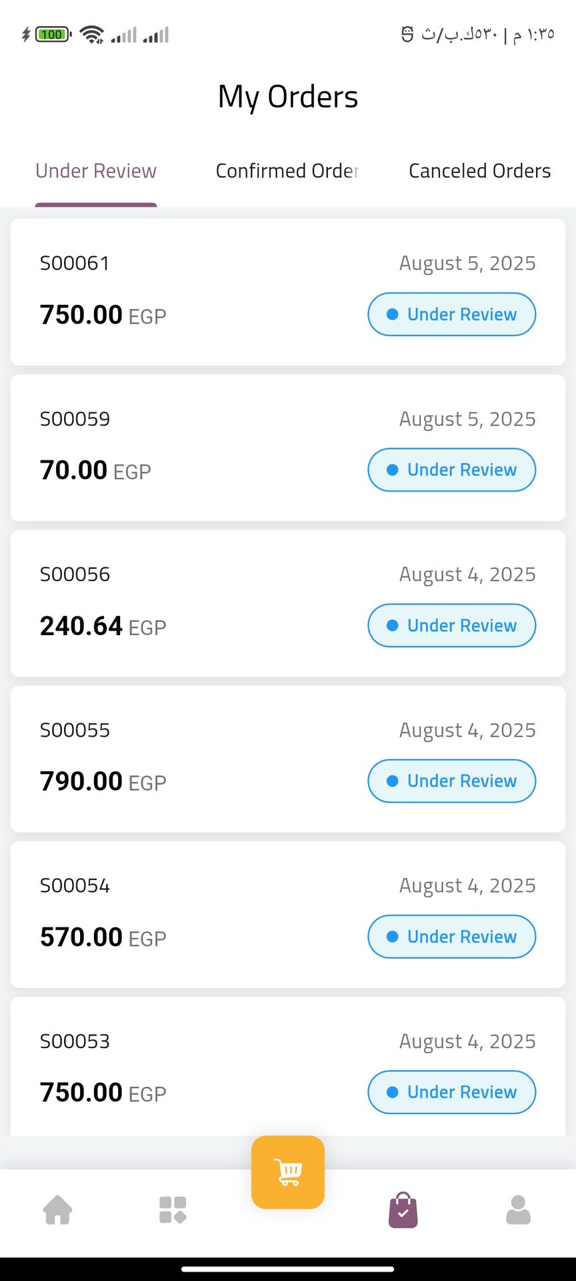Tap the battery indicator icon
Screen dimensions: 576x1281
53,34
